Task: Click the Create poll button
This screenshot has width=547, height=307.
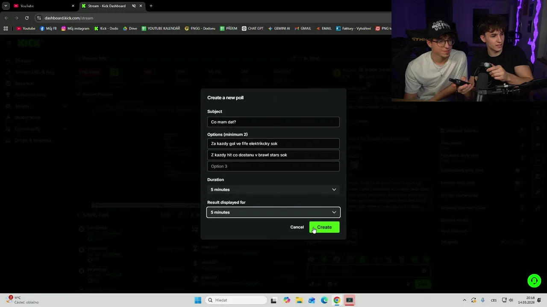Action: (x=324, y=227)
